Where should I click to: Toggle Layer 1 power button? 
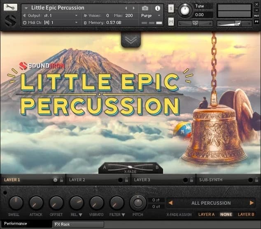(x=55, y=180)
